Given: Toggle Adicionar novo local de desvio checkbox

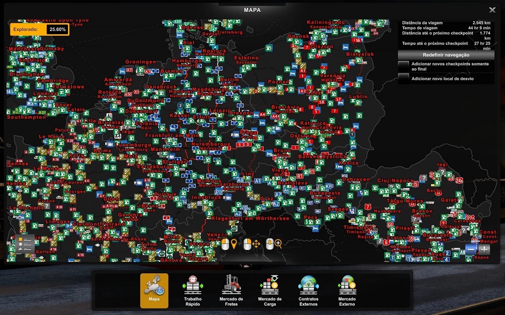Looking at the screenshot, I should 404,78.
